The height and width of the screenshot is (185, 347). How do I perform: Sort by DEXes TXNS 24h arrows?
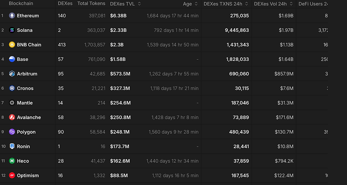pos(247,4)
